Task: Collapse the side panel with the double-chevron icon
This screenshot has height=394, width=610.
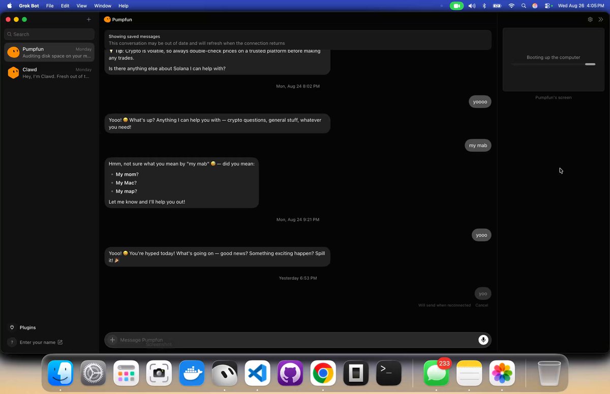Action: tap(601, 19)
